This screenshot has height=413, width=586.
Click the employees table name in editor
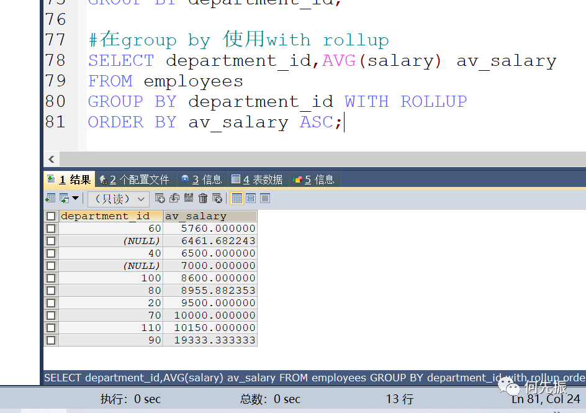[x=193, y=81]
